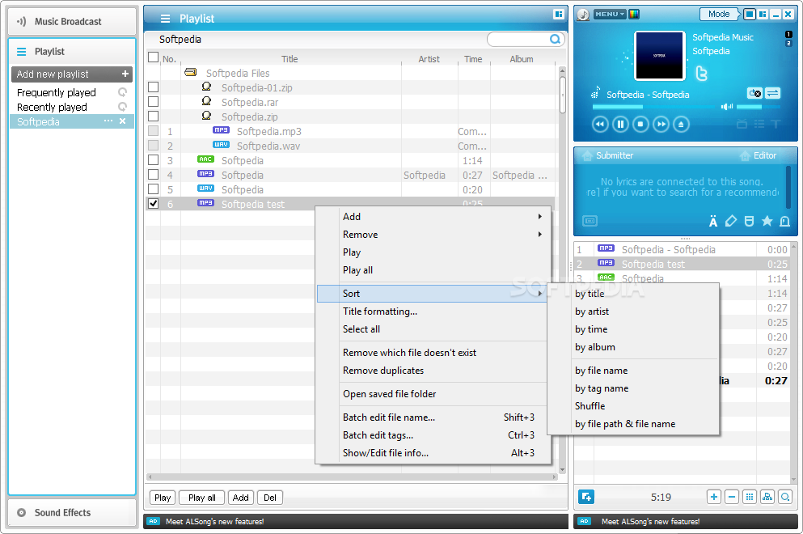Open the color skin spectrum icon
This screenshot has height=534, width=803.
(x=634, y=15)
